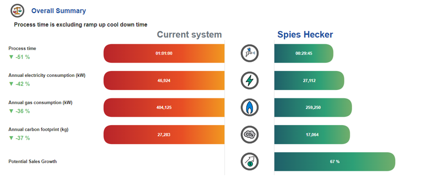Click the 67 % potential sales growth bar
The width and height of the screenshot is (421, 181).
(x=335, y=162)
